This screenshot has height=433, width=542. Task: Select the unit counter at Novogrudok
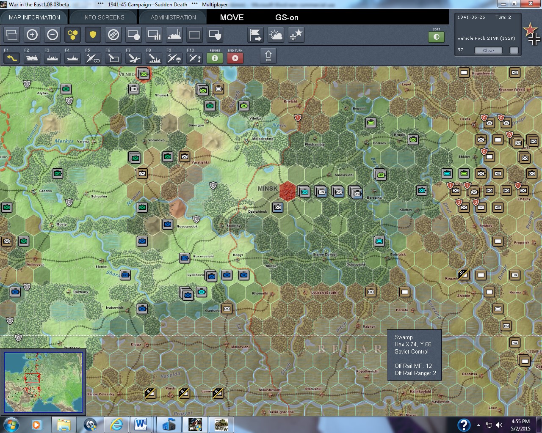point(168,224)
